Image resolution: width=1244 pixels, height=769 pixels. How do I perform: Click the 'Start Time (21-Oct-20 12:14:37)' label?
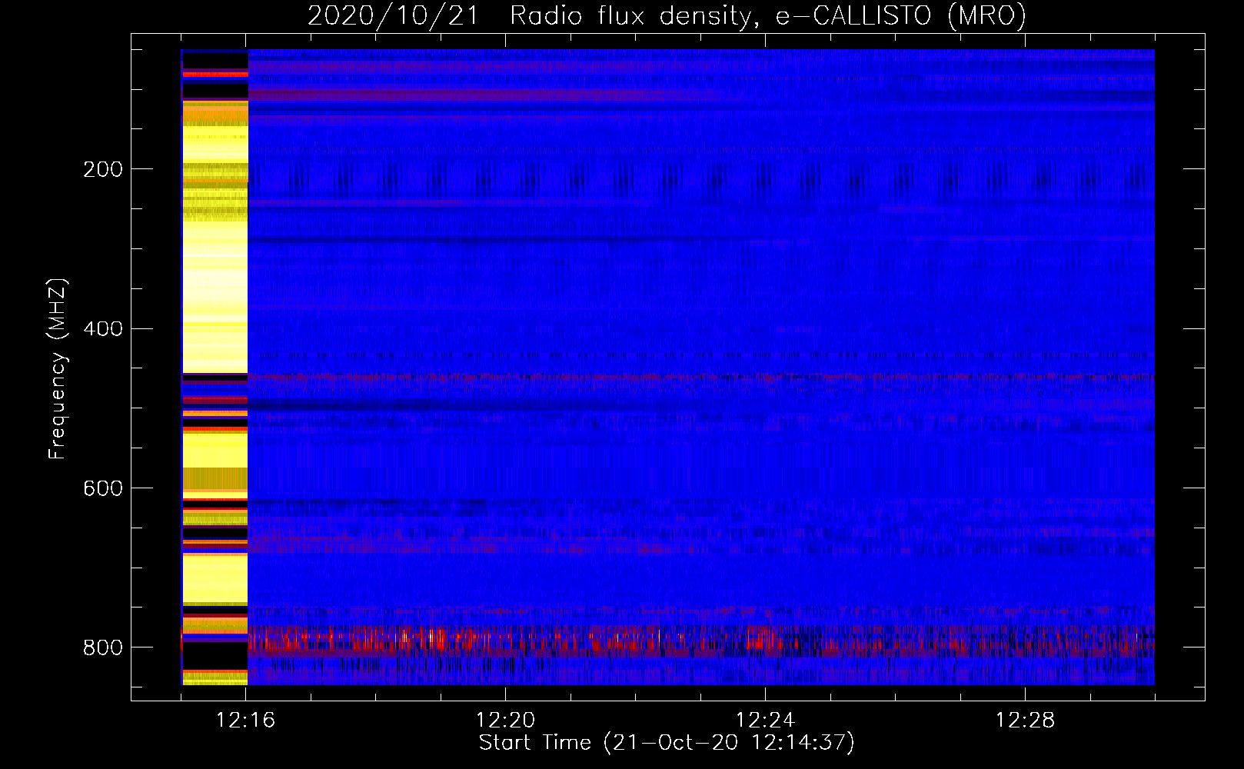coord(667,743)
